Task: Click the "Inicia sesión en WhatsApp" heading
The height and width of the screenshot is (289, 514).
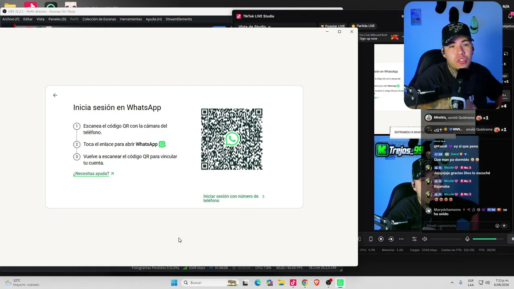Action: (x=117, y=108)
